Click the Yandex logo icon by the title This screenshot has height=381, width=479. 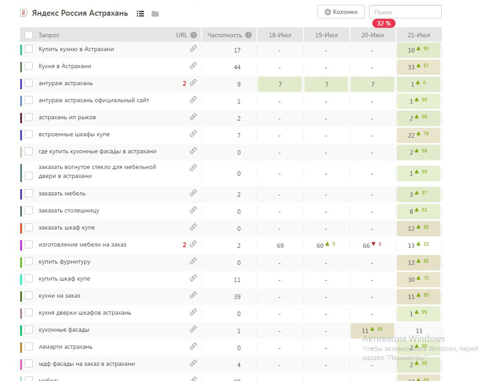pyautogui.click(x=24, y=13)
